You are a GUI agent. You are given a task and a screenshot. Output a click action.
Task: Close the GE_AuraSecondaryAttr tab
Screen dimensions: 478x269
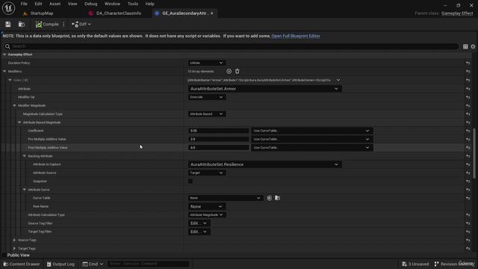coord(212,13)
